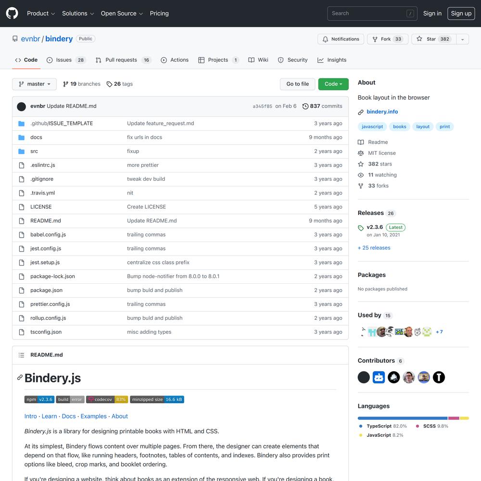Image resolution: width=481 pixels, height=481 pixels.
Task: Open the Examples link in README
Action: click(94, 416)
